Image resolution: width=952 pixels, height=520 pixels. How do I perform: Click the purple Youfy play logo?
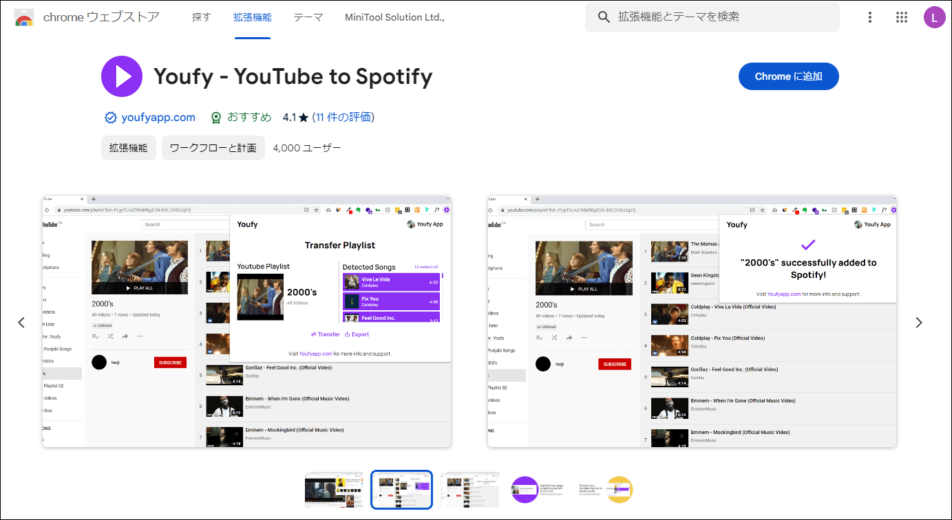tap(122, 76)
